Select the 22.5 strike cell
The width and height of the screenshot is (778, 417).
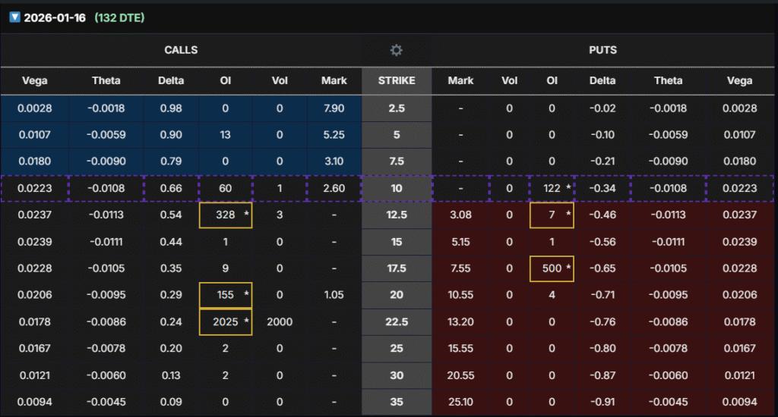[x=396, y=321]
